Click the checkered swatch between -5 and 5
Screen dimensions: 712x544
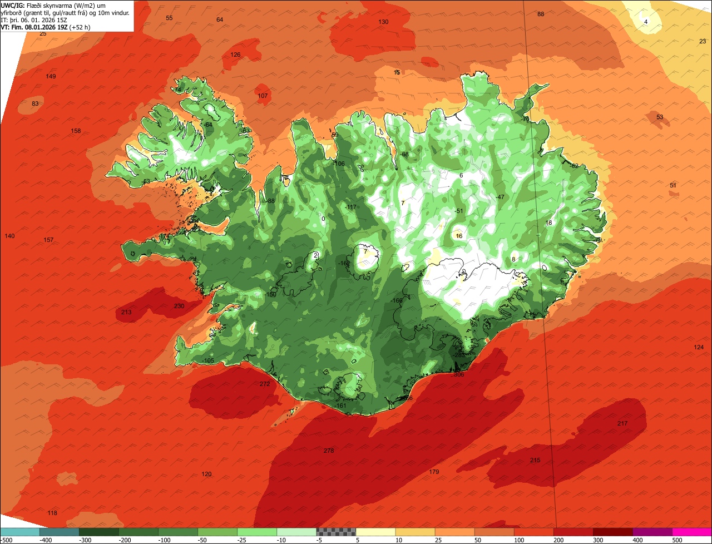(x=335, y=532)
